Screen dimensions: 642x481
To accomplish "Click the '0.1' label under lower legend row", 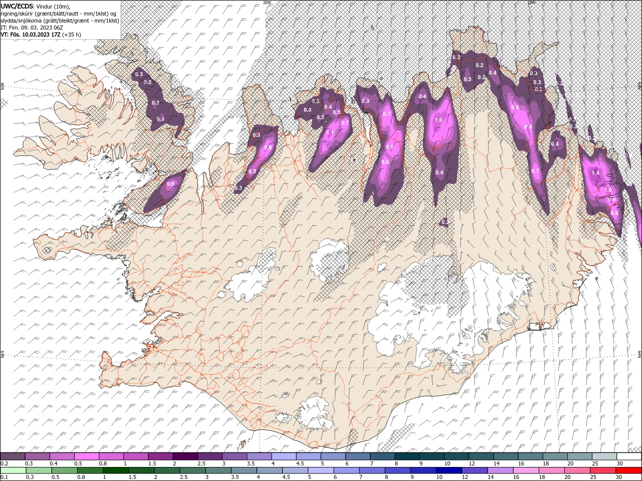I will (4, 477).
